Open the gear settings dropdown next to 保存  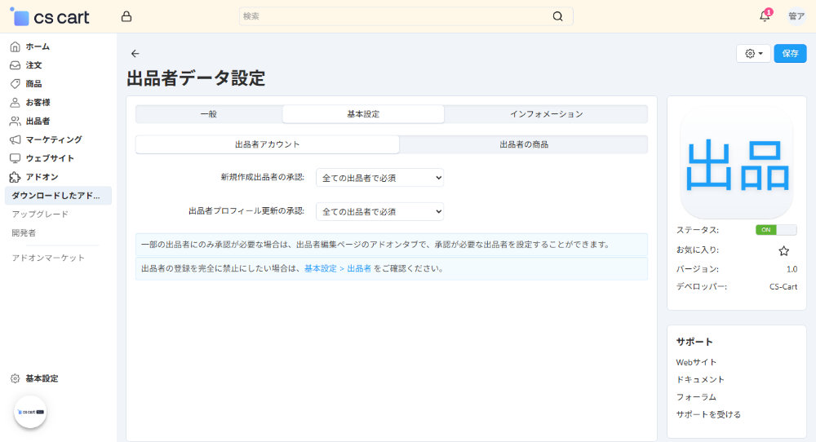pyautogui.click(x=753, y=54)
